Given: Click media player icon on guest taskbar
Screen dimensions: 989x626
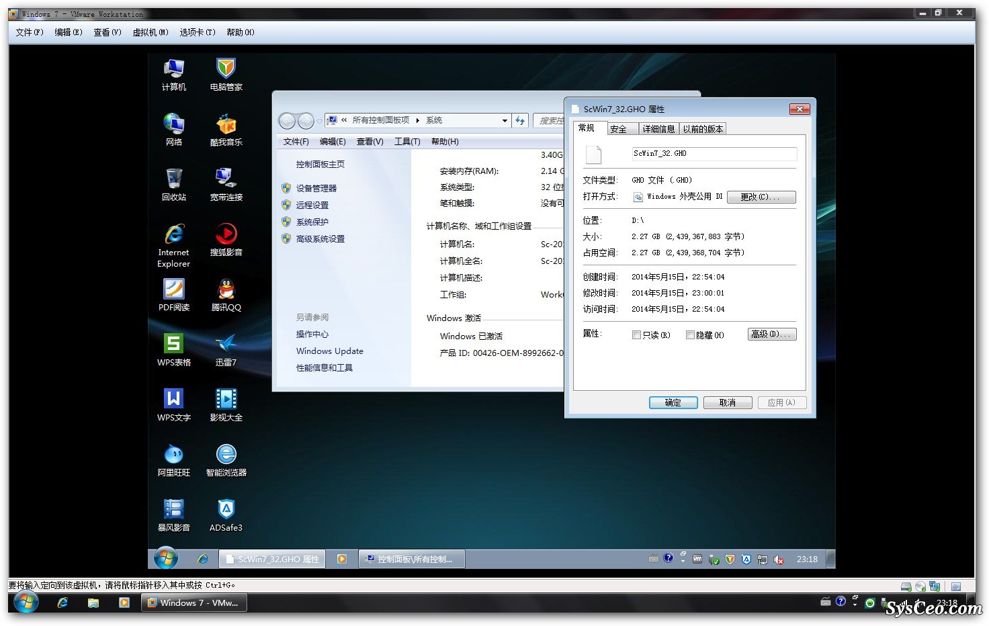Looking at the screenshot, I should (x=342, y=559).
